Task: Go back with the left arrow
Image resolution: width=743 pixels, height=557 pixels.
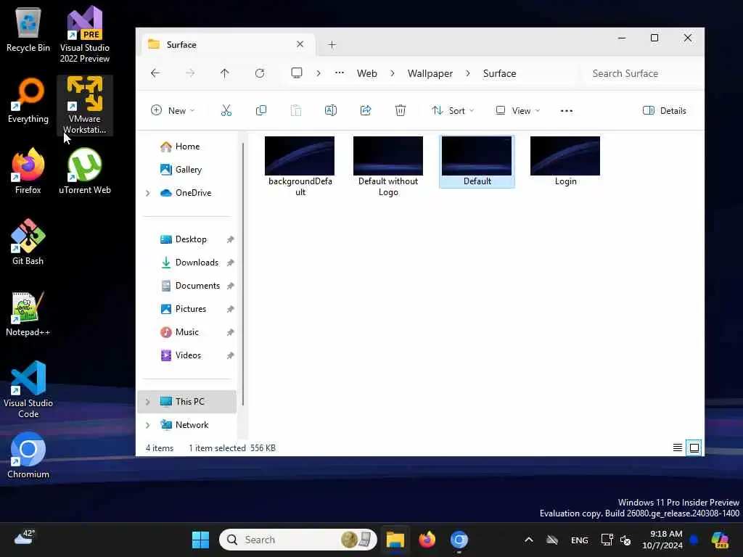Action: click(155, 73)
